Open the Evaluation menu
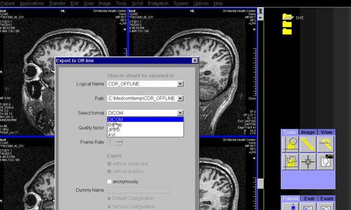 tap(158, 4)
